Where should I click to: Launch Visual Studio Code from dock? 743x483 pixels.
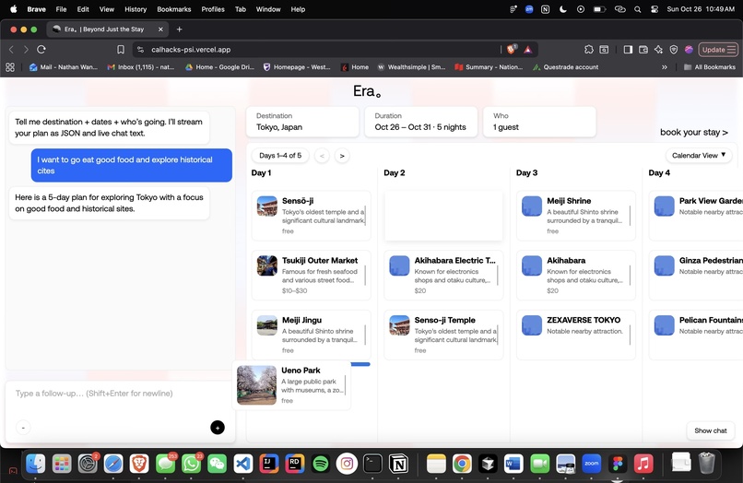tap(243, 464)
